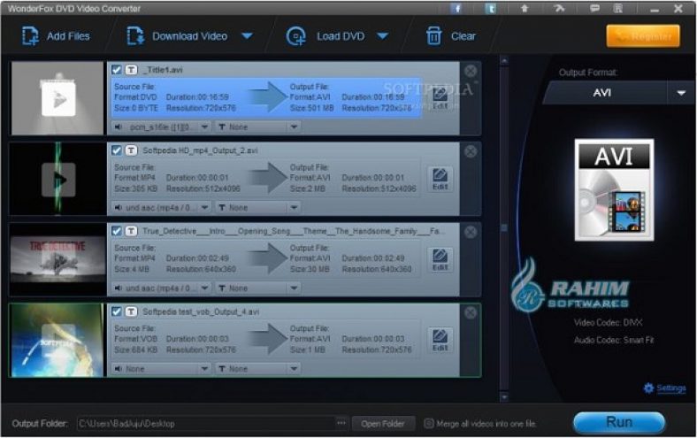Click the Facebook icon in title bar
This screenshot has width=697, height=438.
(456, 8)
